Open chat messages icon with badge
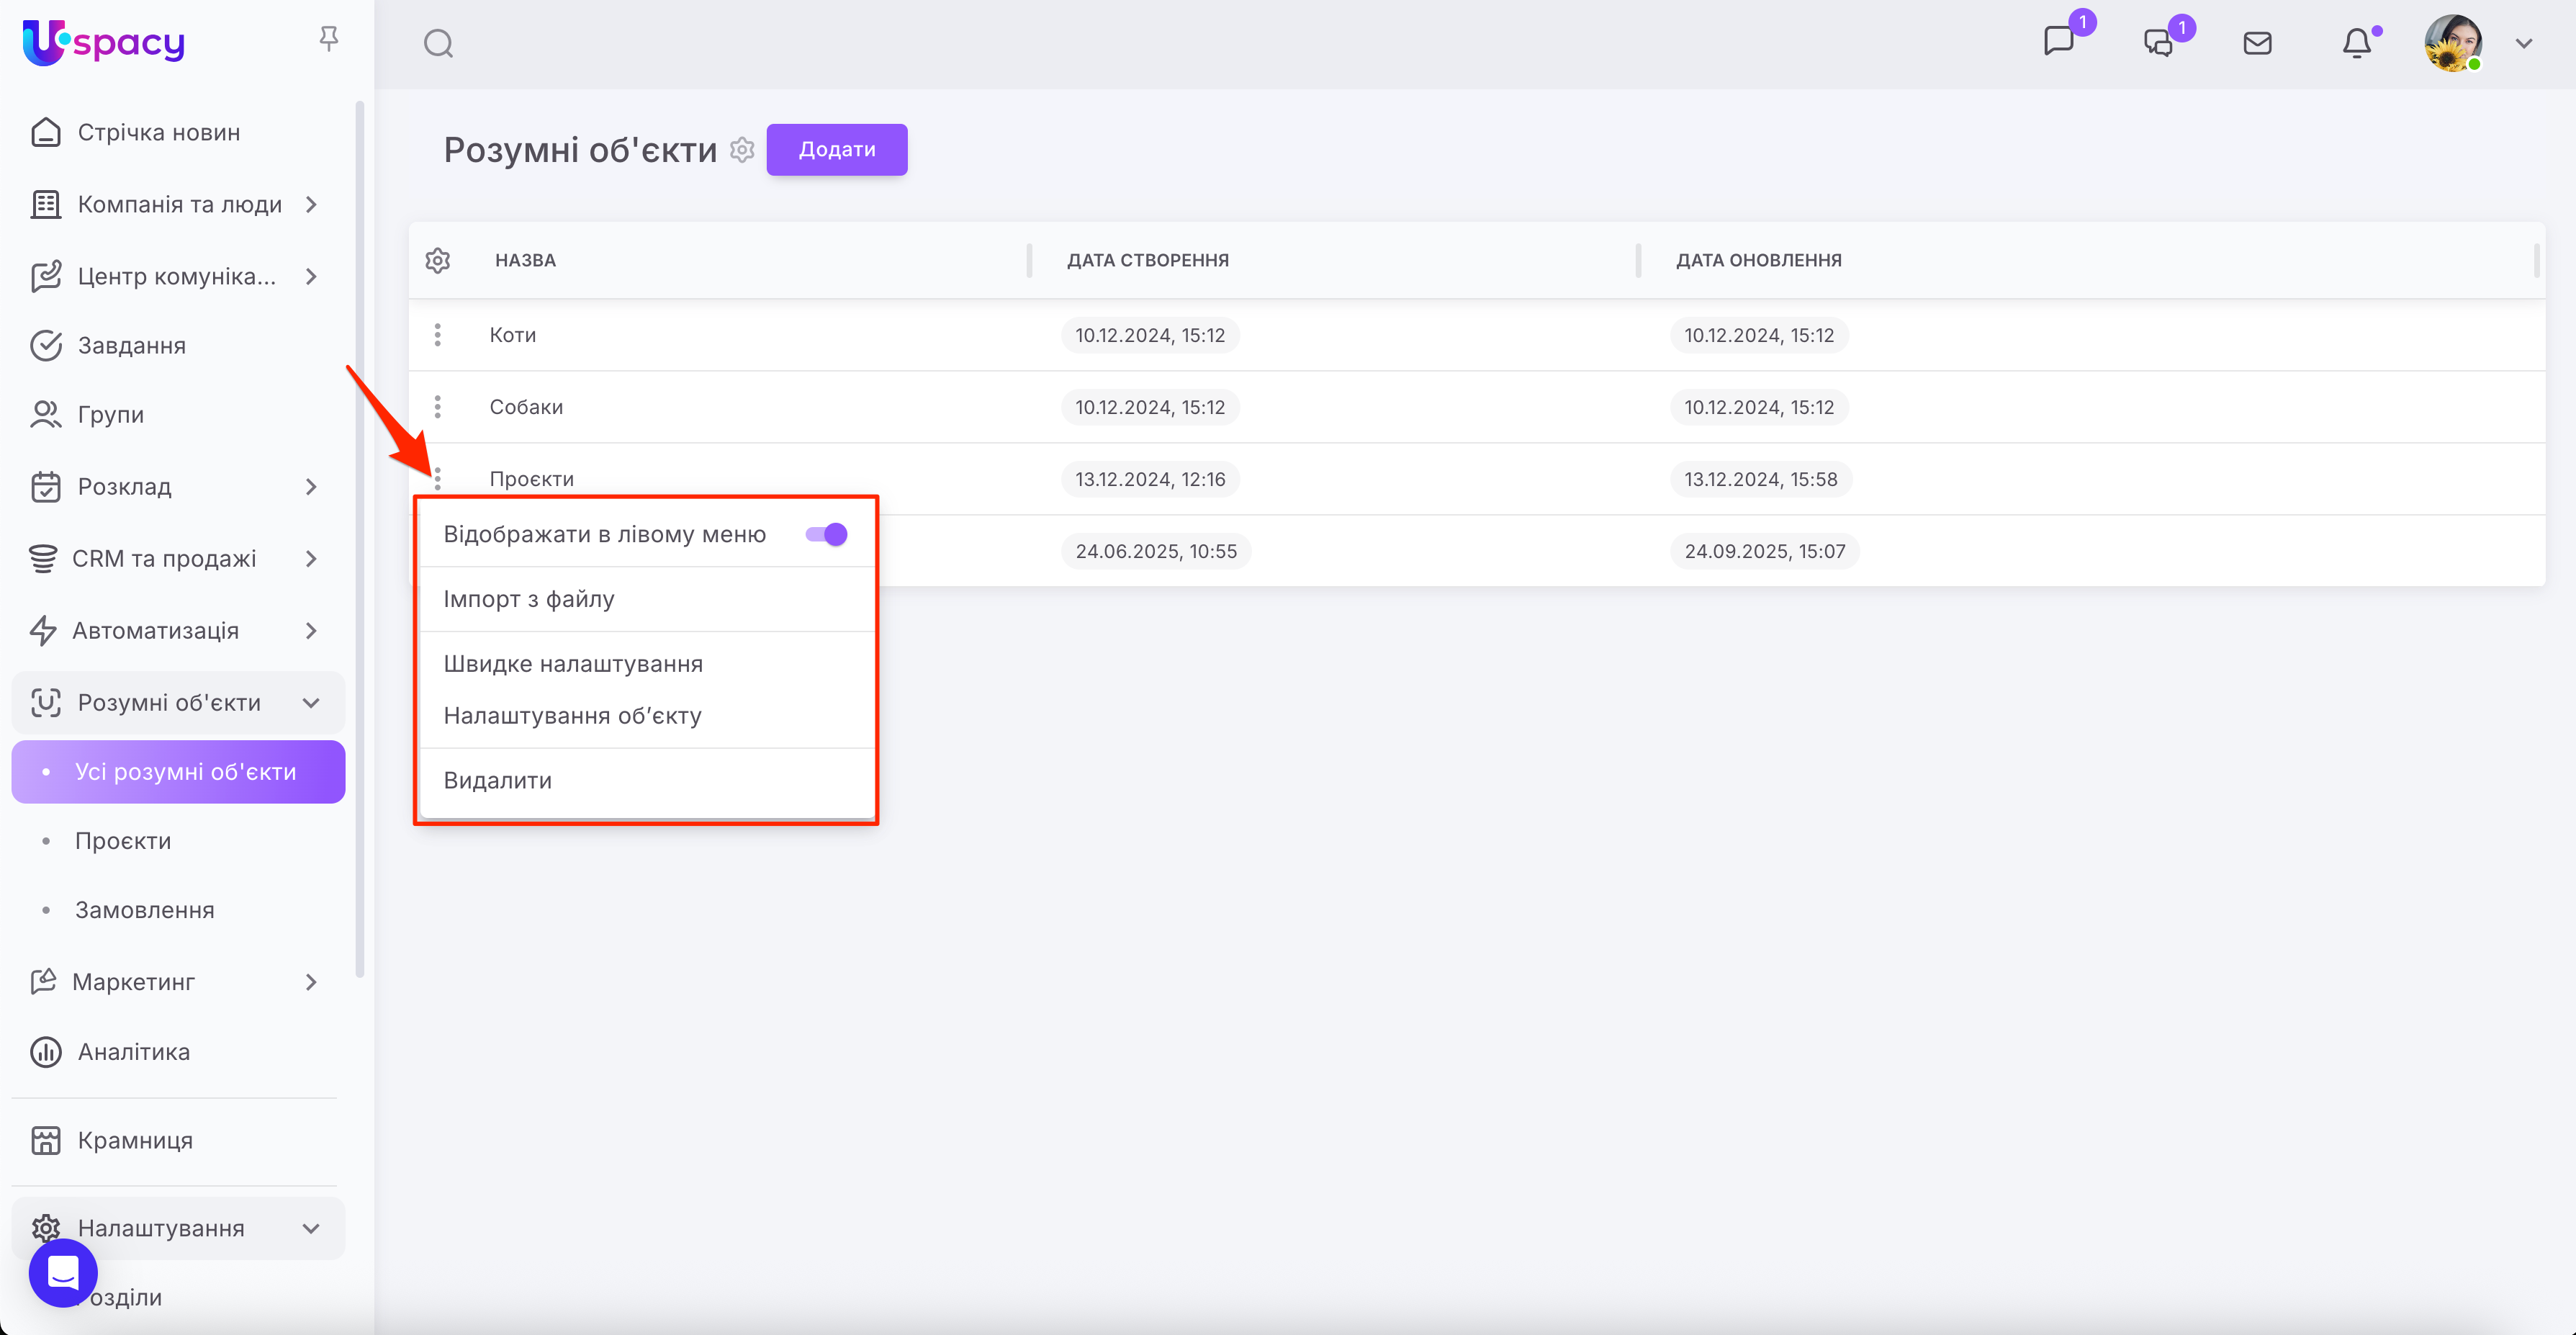Screen dimensions: 2576x1335 (2059, 41)
